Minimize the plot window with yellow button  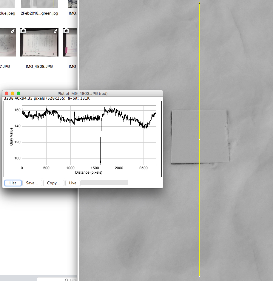(x=13, y=93)
